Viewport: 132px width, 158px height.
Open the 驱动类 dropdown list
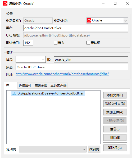pos(53,149)
